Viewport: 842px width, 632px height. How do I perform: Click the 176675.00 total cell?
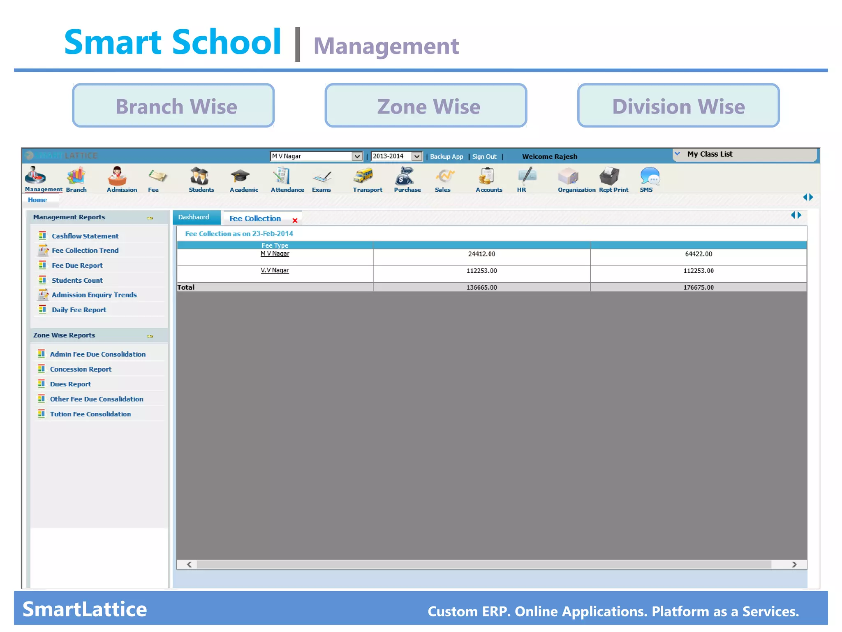(x=699, y=287)
